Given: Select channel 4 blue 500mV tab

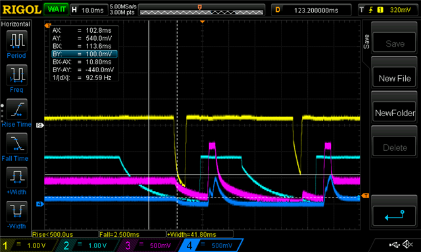Looking at the screenshot, I should tap(211, 245).
